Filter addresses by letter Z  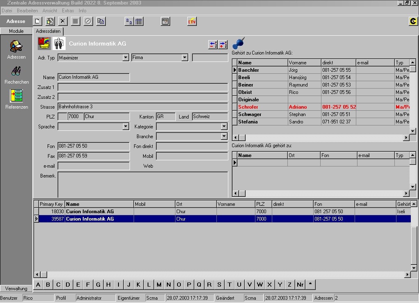[x=290, y=285]
